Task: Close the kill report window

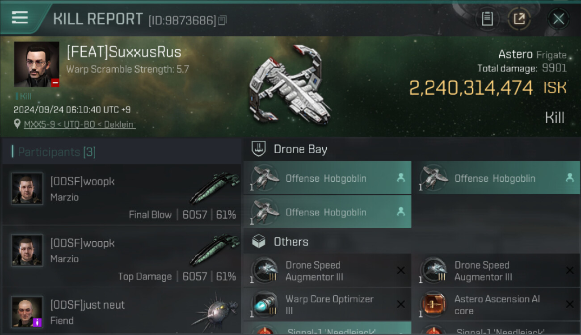Action: point(558,19)
